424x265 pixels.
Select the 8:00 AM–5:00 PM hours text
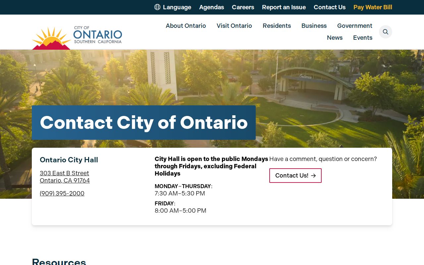(x=181, y=210)
